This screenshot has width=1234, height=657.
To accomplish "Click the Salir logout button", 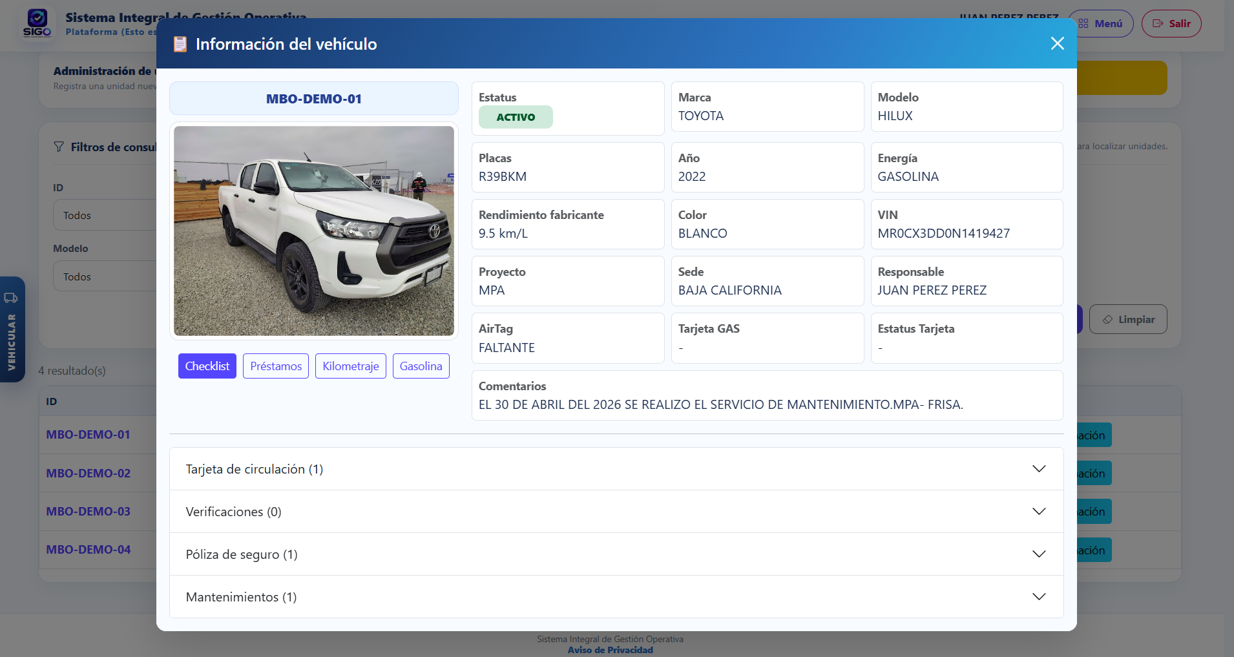I will [x=1171, y=23].
